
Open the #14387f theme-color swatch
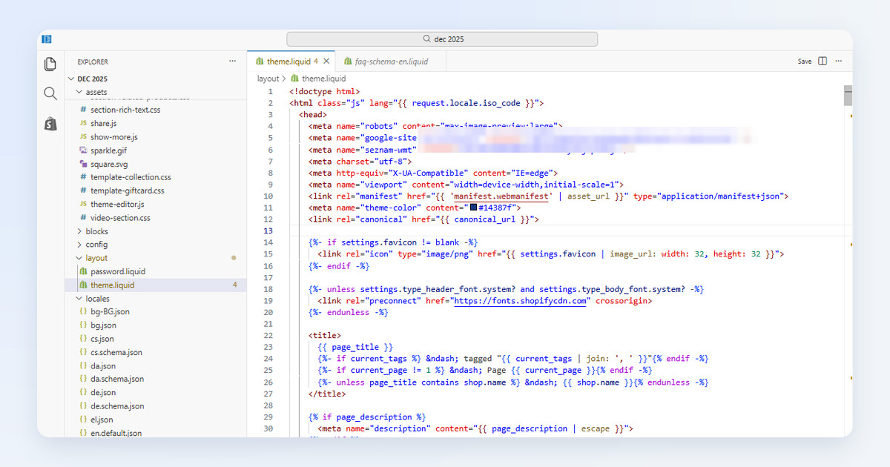click(x=473, y=208)
